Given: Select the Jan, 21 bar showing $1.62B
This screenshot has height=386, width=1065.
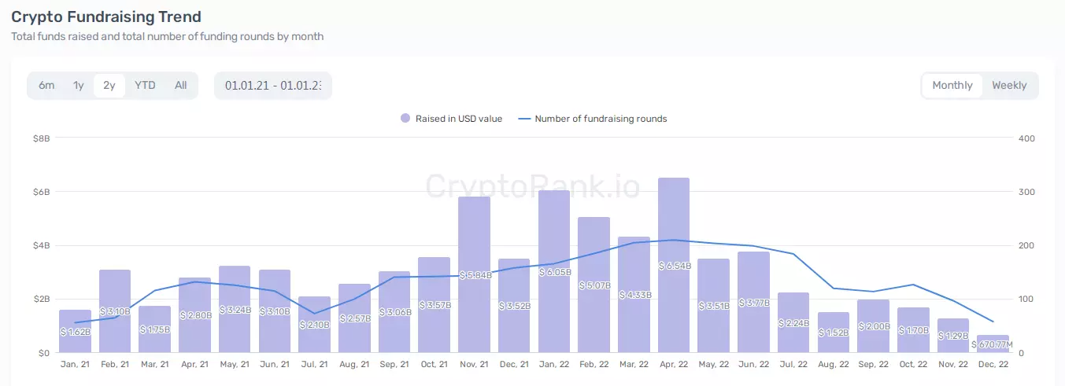Looking at the screenshot, I should tap(76, 331).
